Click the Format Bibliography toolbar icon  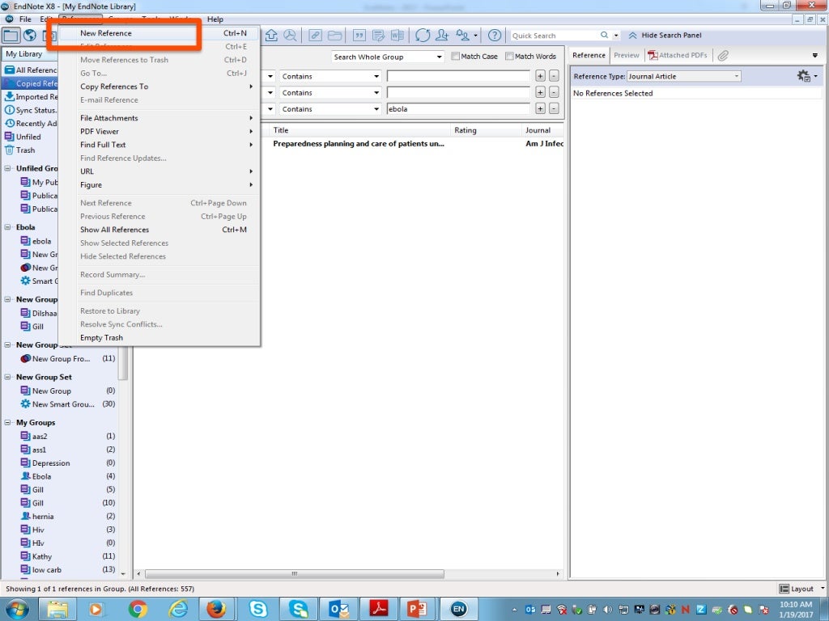click(378, 36)
